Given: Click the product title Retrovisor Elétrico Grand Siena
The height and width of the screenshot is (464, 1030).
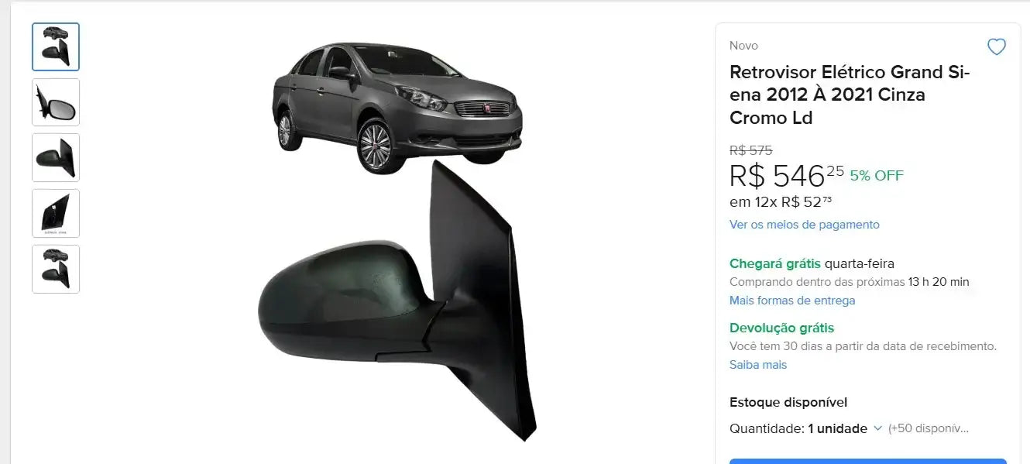Looking at the screenshot, I should [x=850, y=95].
